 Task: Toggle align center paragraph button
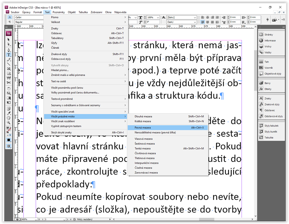pos(207,17)
